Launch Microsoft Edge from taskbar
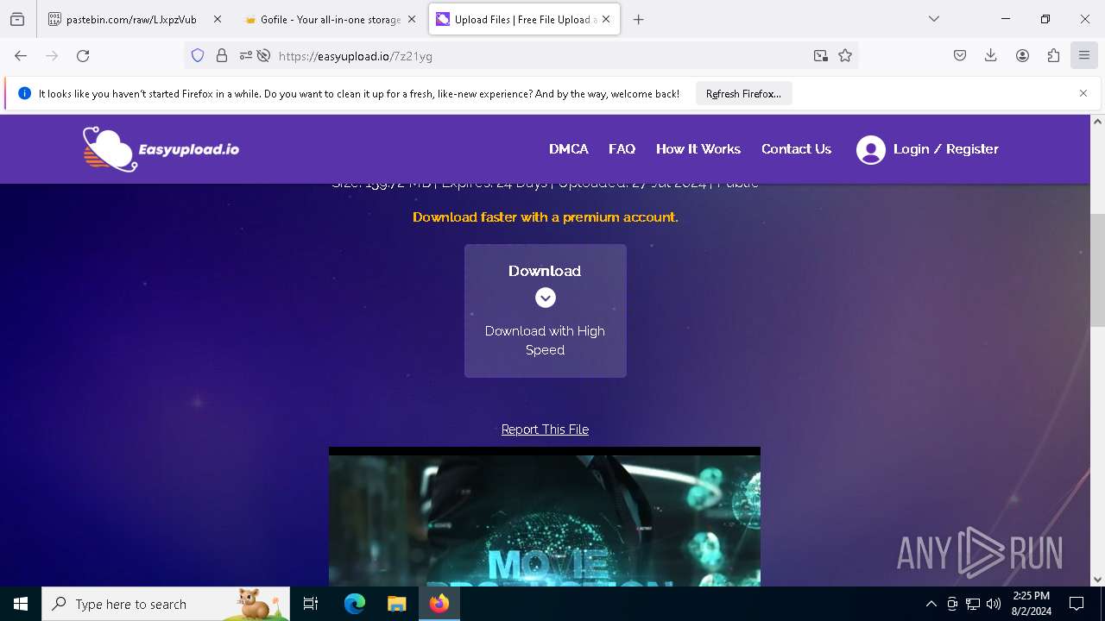The image size is (1105, 621). (355, 604)
